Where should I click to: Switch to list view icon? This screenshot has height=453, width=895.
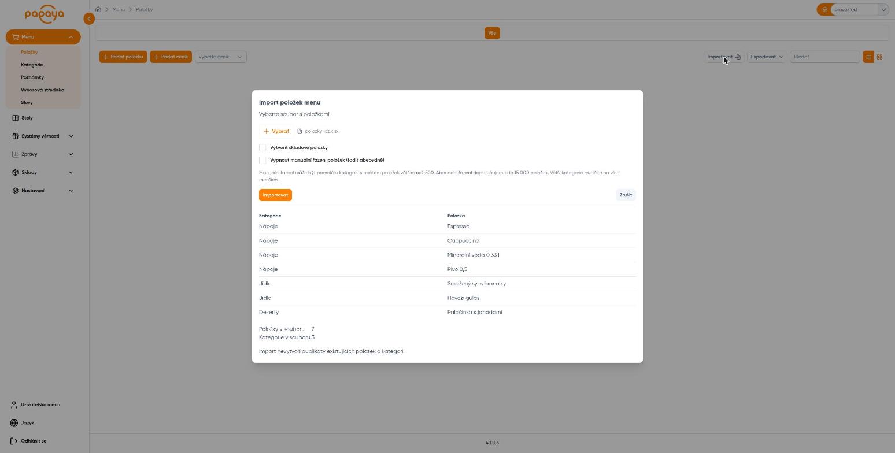click(x=868, y=57)
